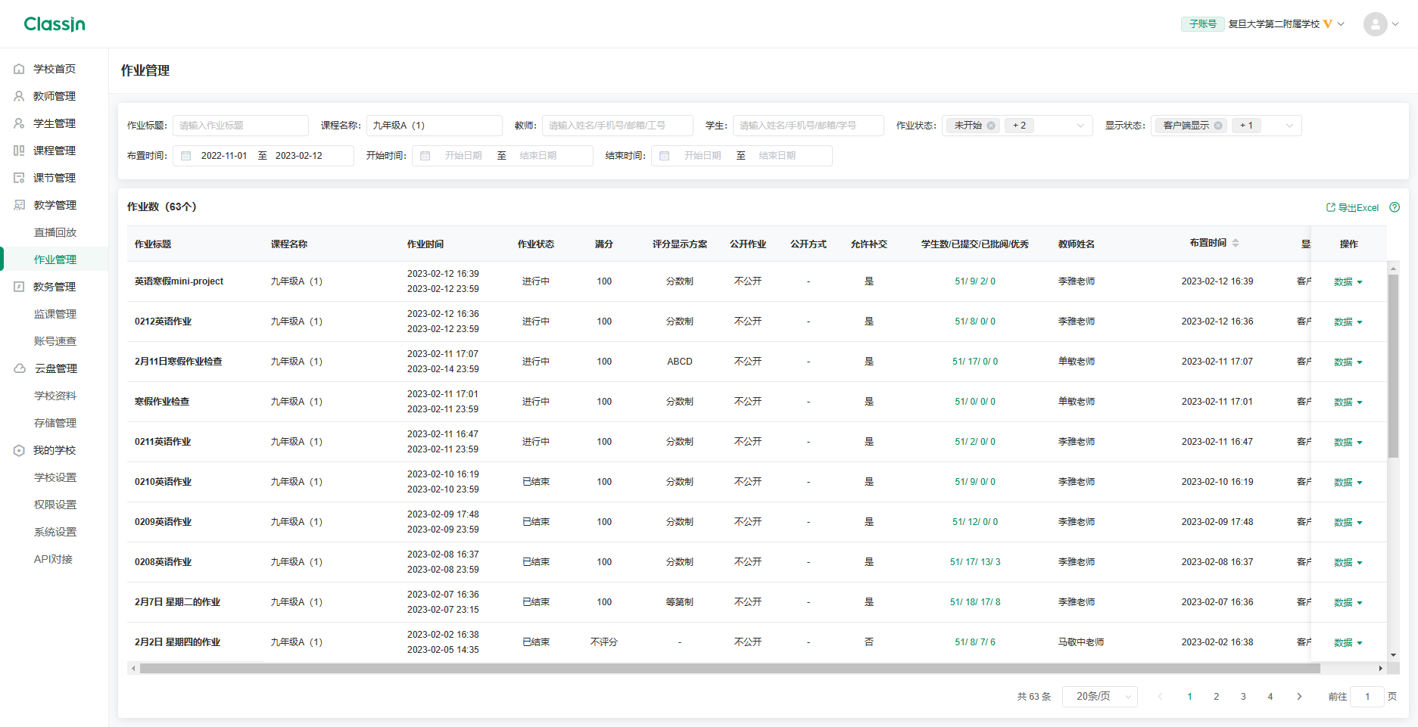Open stats link 51/ 17/ 13/ 3
Screen dimensions: 1418x727
click(975, 562)
